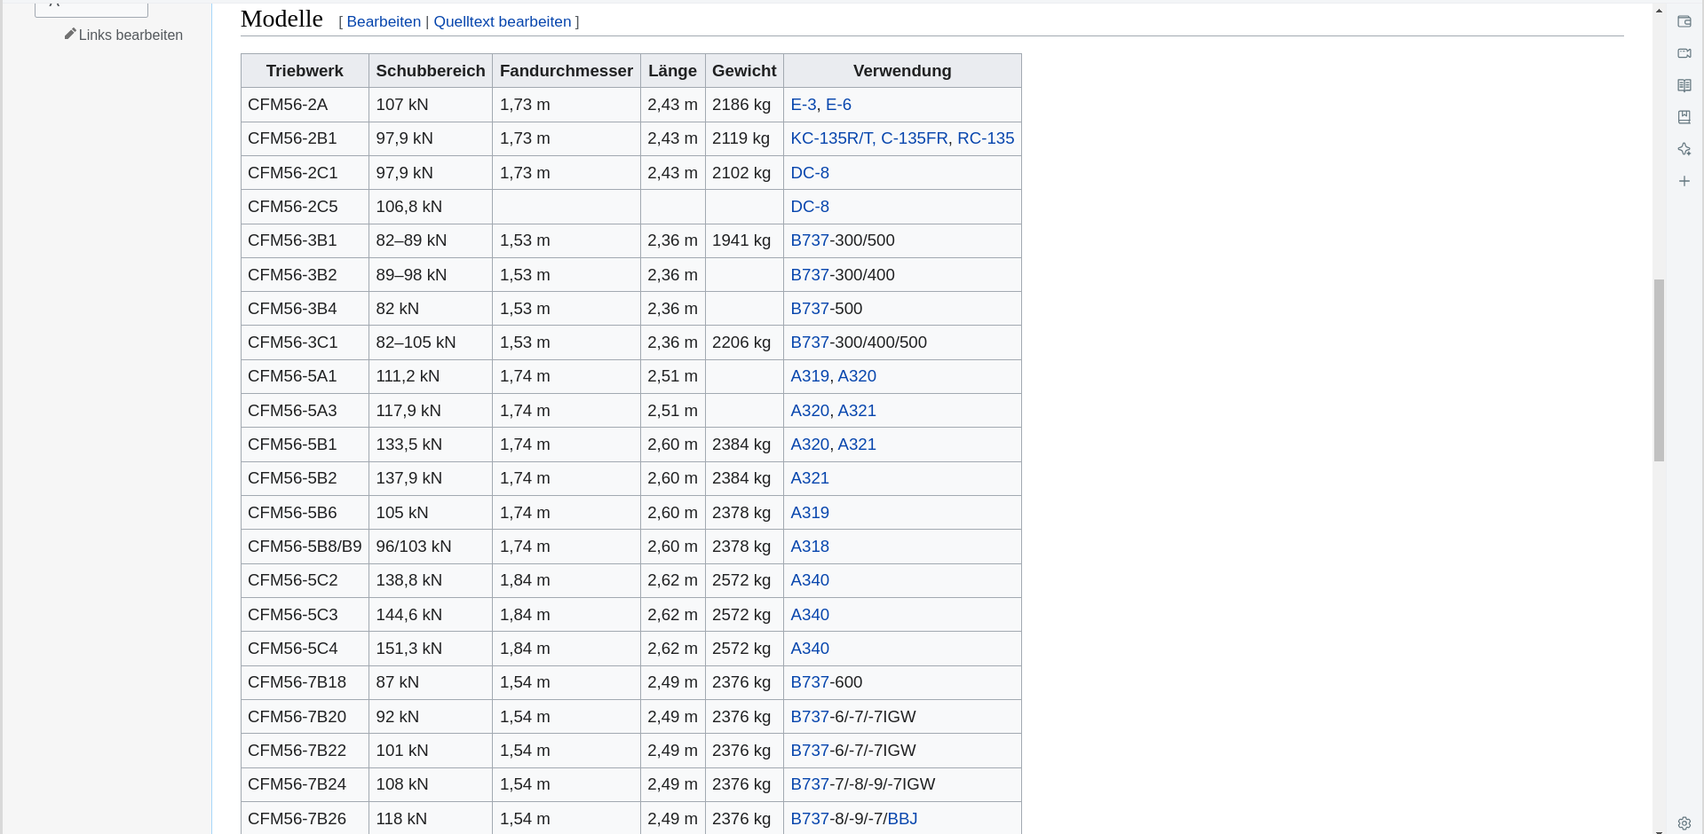Viewport: 1704px width, 834px height.
Task: Add a sidebar item with the plus icon
Action: 1684,181
